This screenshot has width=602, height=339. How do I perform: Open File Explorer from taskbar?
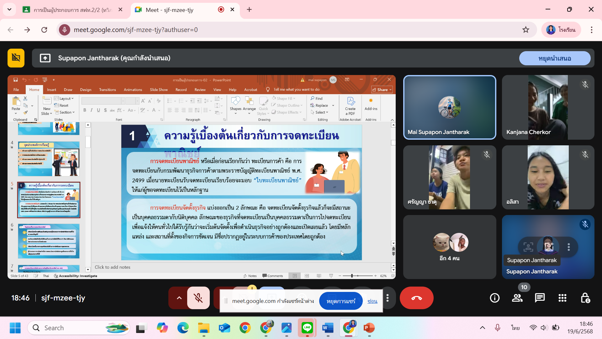coord(203,328)
